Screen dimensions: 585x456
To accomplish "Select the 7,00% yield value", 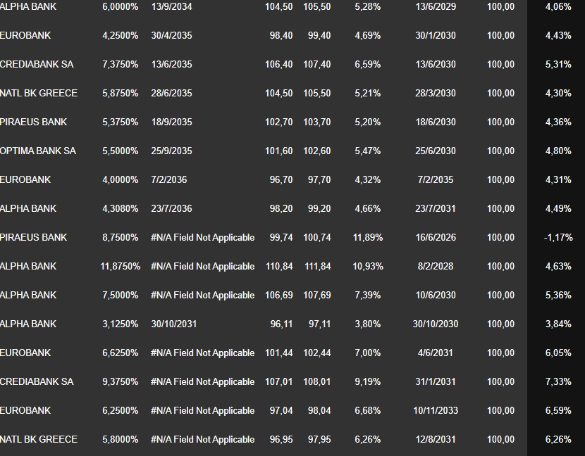I will (x=367, y=353).
